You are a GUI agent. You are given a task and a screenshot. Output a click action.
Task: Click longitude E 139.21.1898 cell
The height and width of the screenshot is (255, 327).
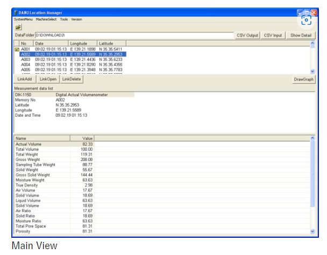pos(83,49)
